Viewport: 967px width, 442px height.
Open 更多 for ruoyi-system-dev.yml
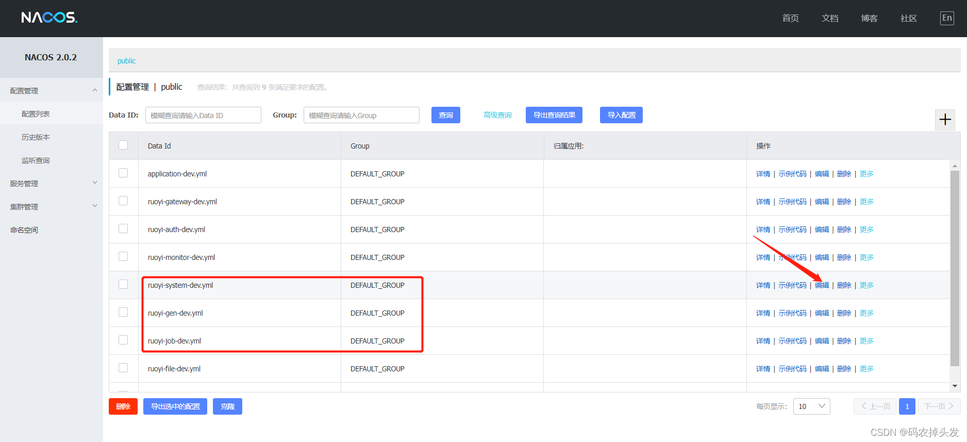click(866, 285)
